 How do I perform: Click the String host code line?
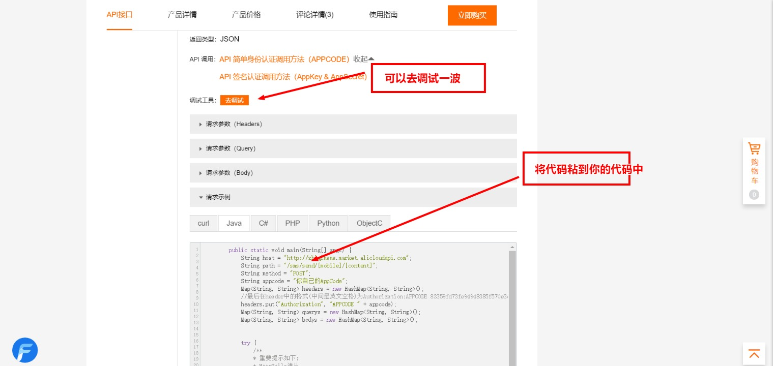[x=326, y=258]
